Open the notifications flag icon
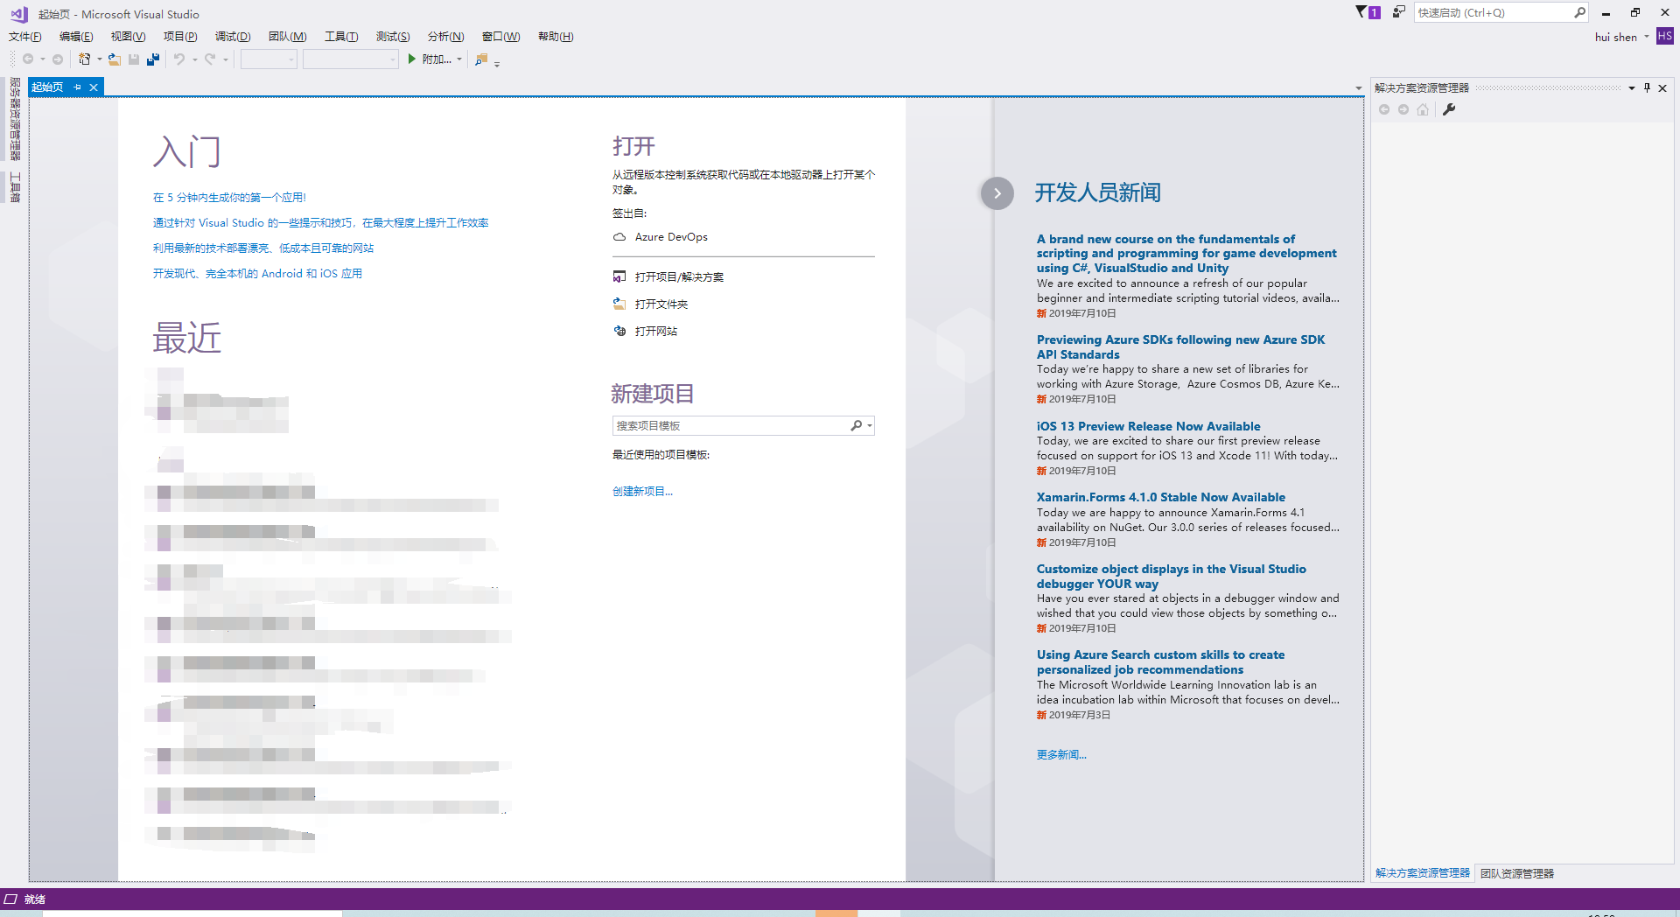Image resolution: width=1680 pixels, height=917 pixels. [x=1368, y=12]
